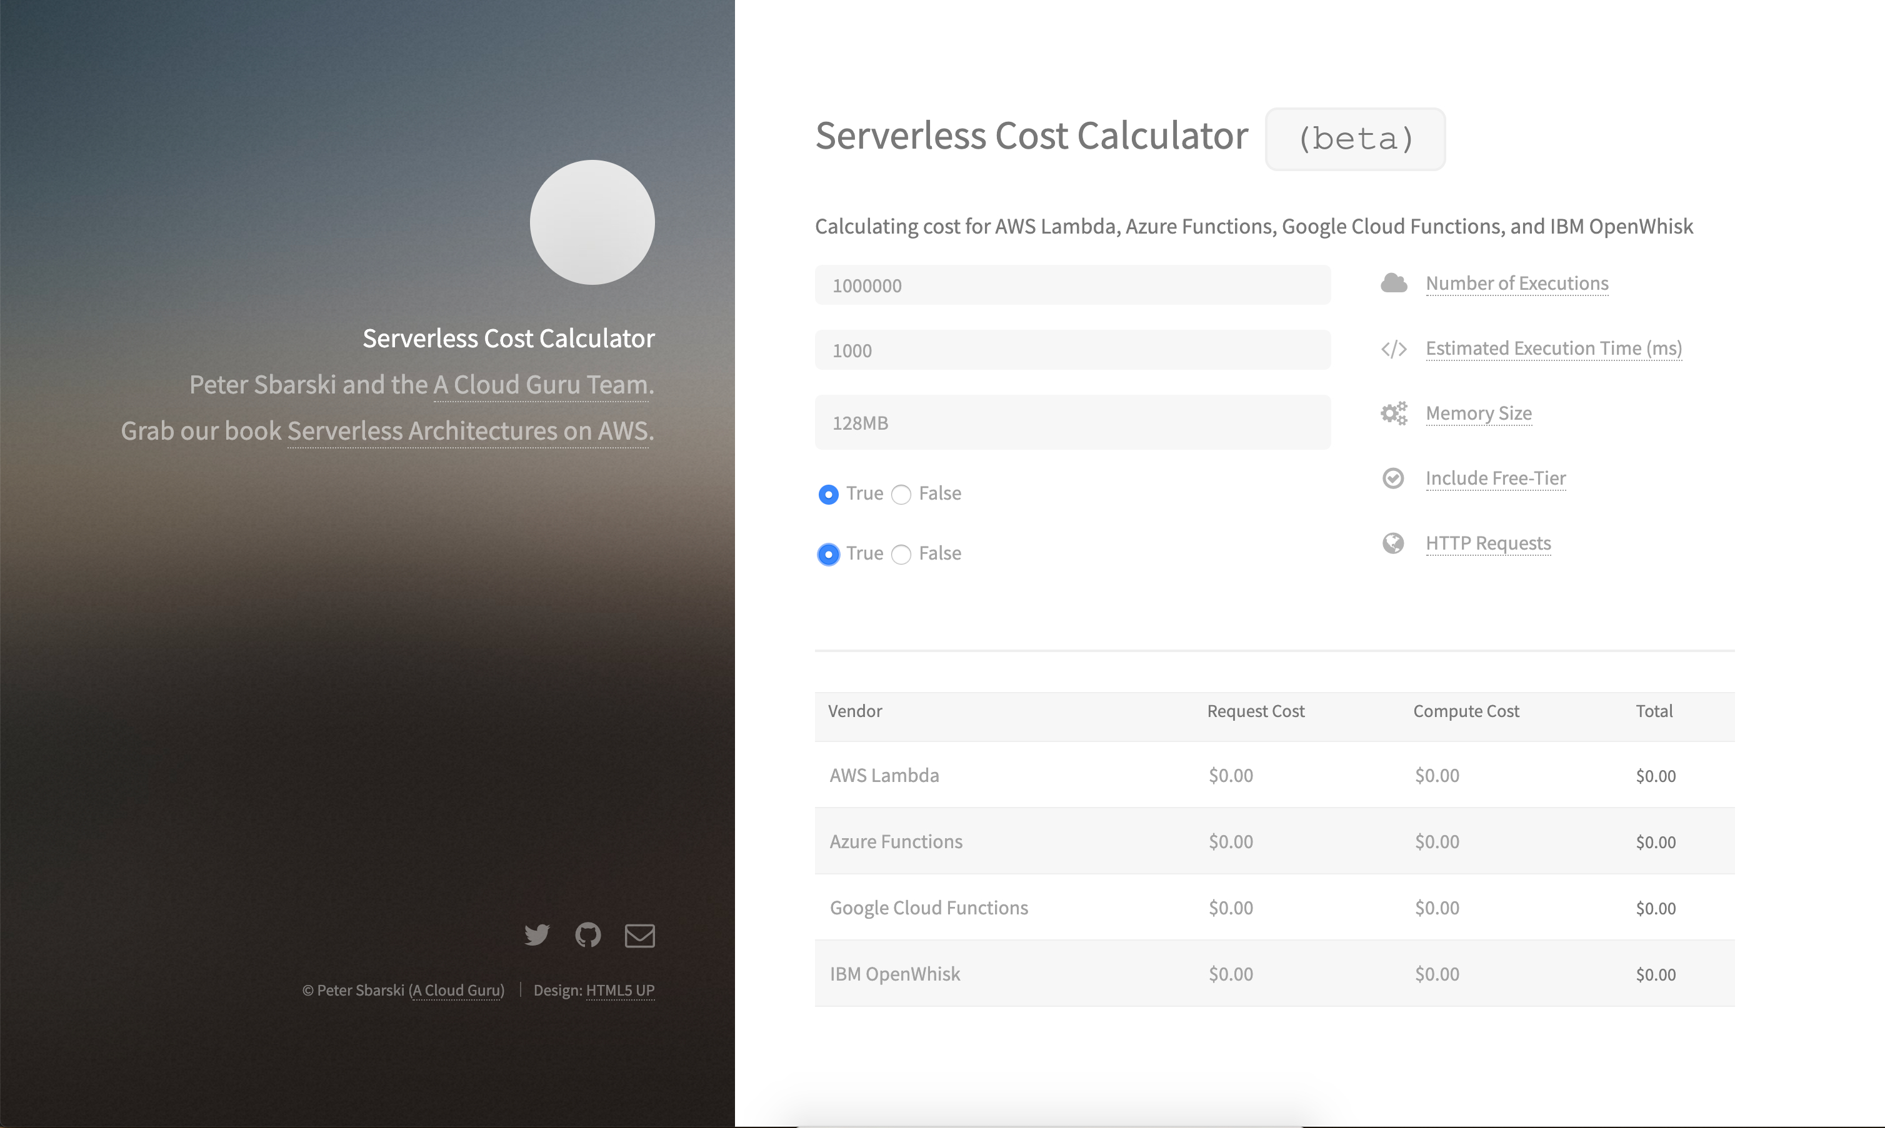
Task: Click execution time field showing 1000
Action: (1072, 350)
